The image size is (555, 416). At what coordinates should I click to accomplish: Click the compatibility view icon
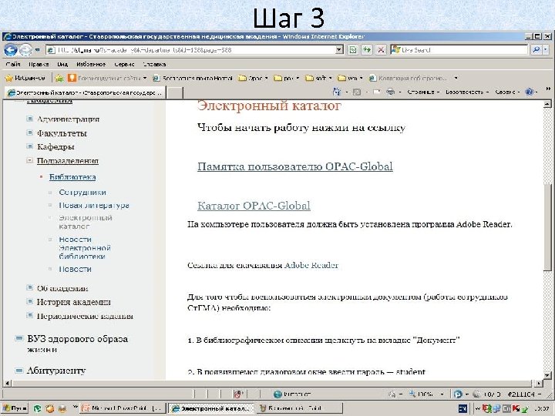click(353, 50)
